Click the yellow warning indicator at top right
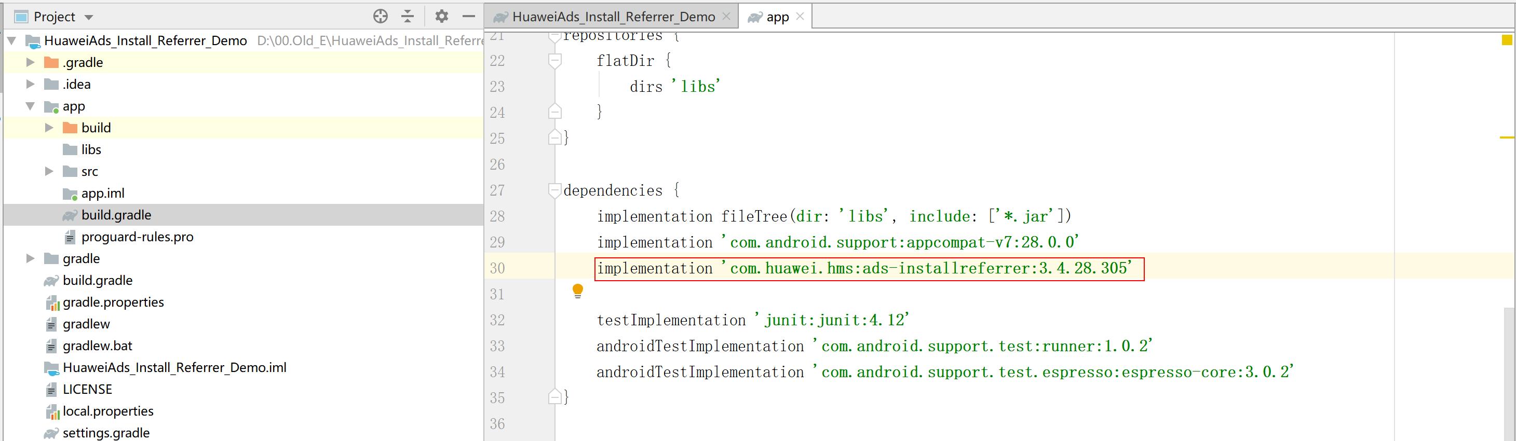The width and height of the screenshot is (1516, 441). click(1506, 40)
